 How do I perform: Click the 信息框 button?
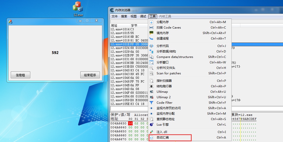(x=21, y=75)
